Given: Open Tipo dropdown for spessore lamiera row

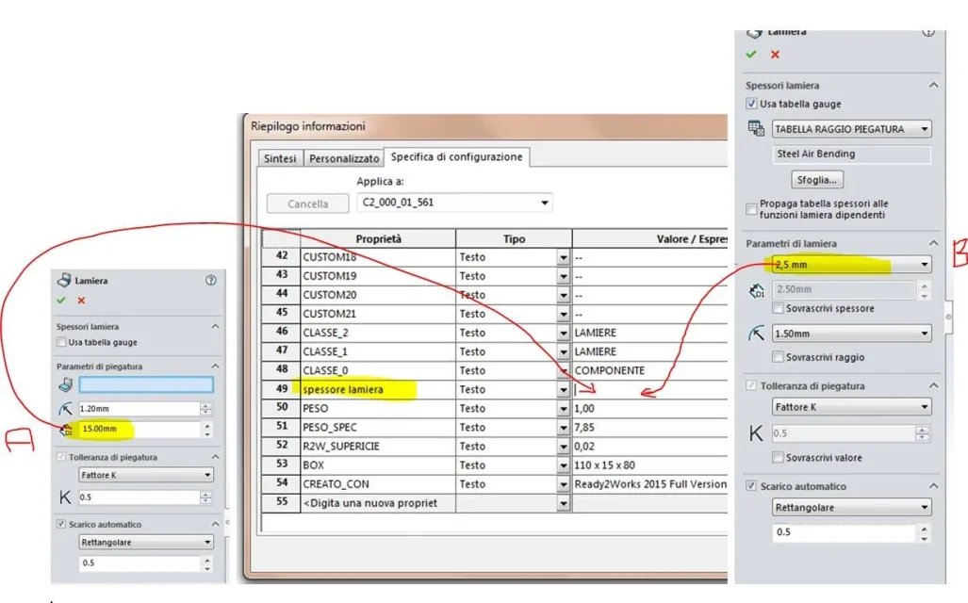Looking at the screenshot, I should (x=563, y=389).
